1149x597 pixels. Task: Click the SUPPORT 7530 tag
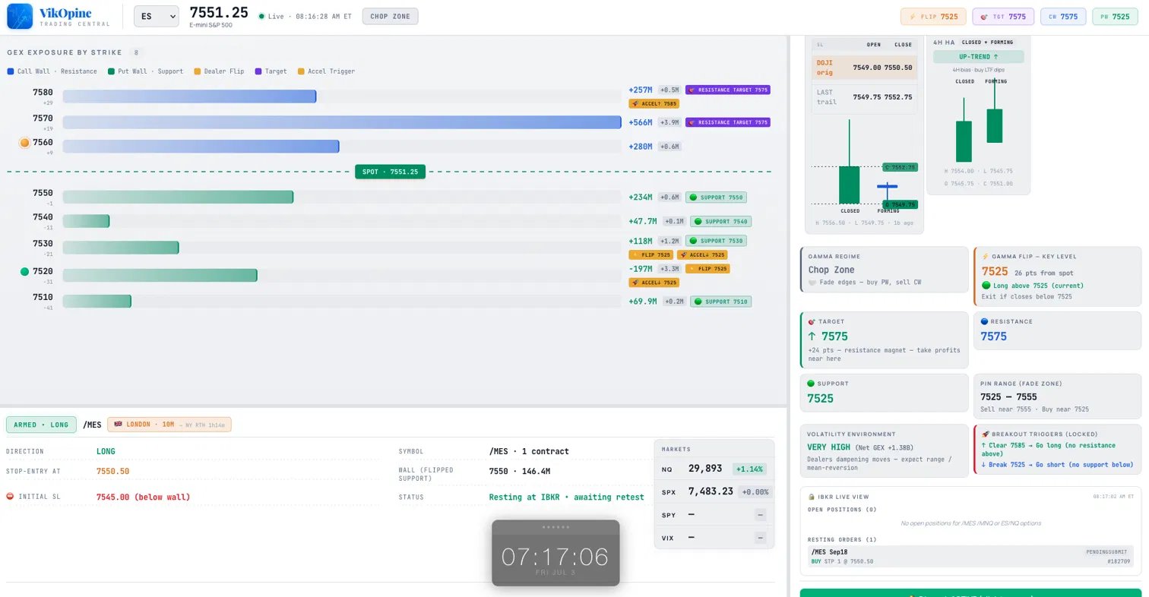[x=716, y=241]
